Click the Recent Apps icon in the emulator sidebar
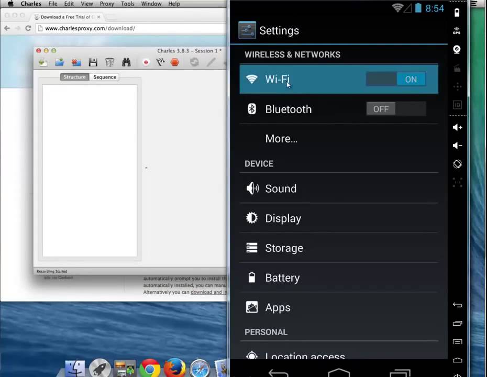 [457, 323]
